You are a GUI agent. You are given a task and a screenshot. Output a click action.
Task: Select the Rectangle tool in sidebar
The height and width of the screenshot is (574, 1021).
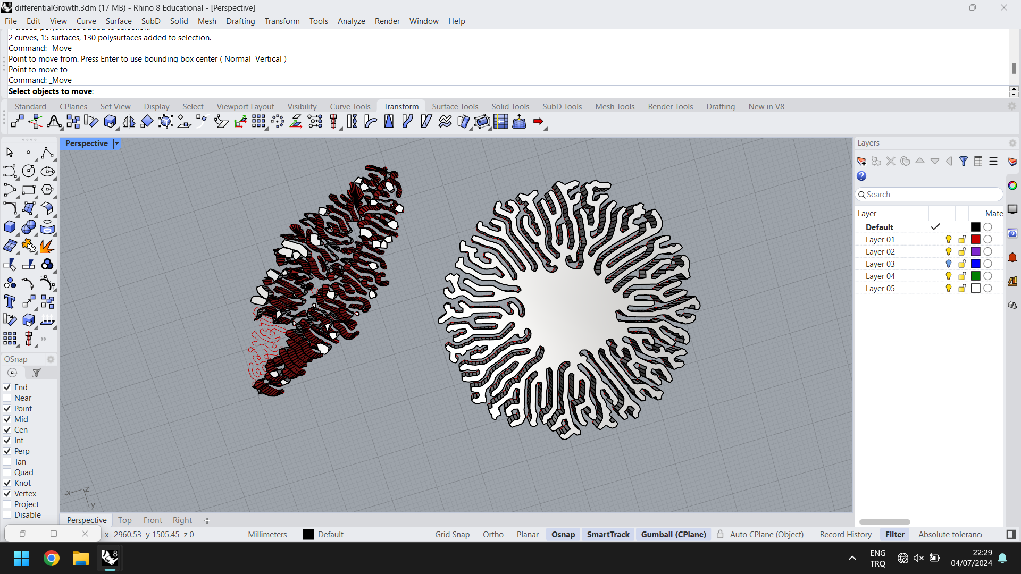click(x=28, y=190)
